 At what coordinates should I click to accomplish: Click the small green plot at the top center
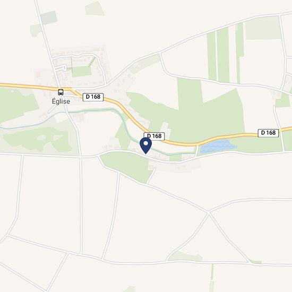[95, 8]
